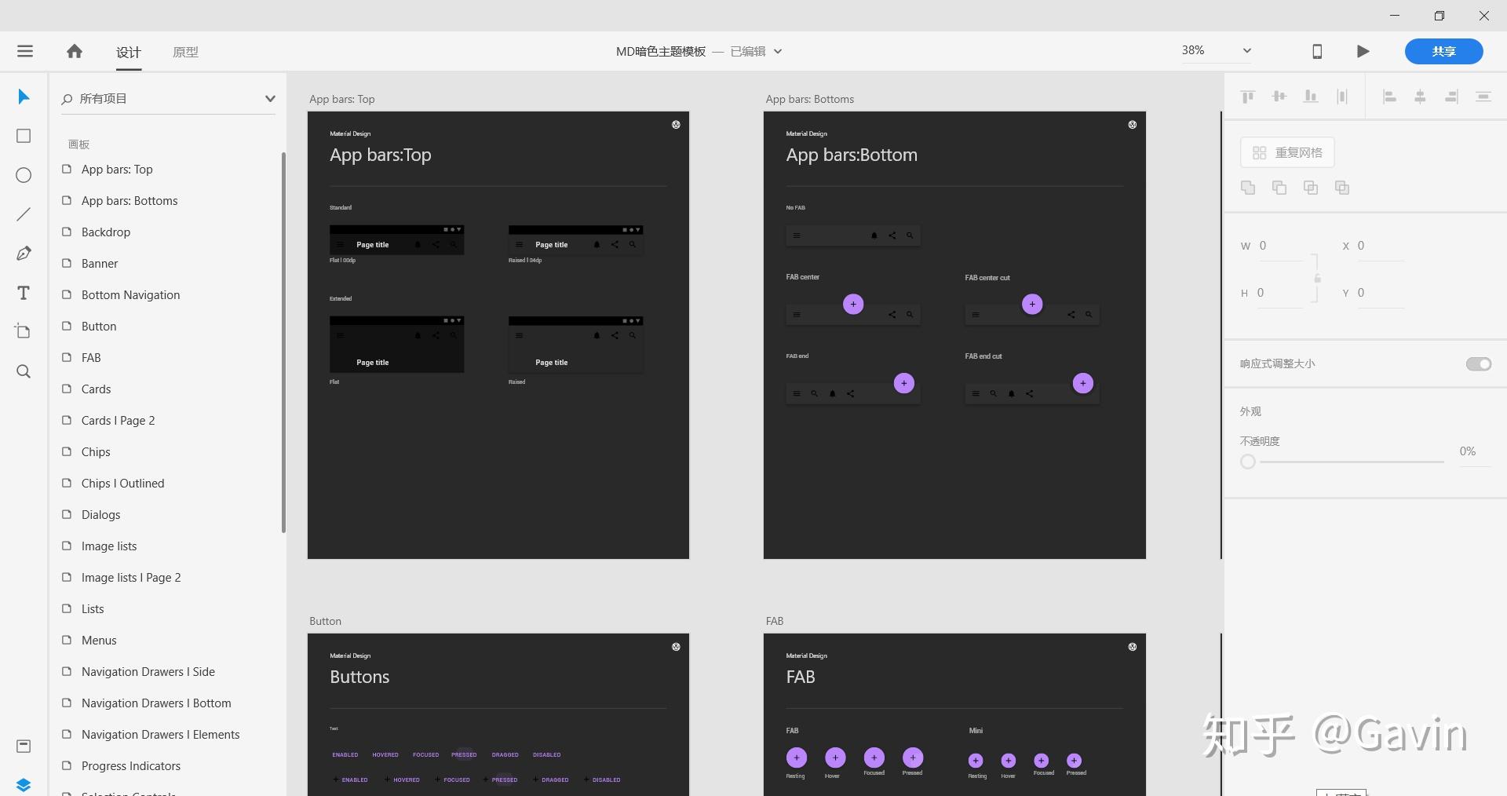
Task: Select the Progress Indicators artboard item
Action: point(130,766)
